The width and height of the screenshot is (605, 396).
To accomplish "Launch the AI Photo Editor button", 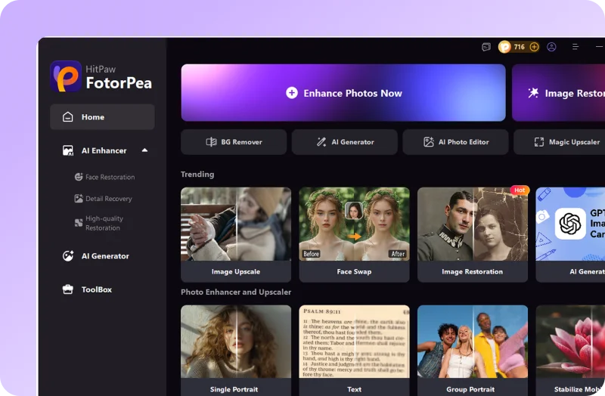I will 455,142.
